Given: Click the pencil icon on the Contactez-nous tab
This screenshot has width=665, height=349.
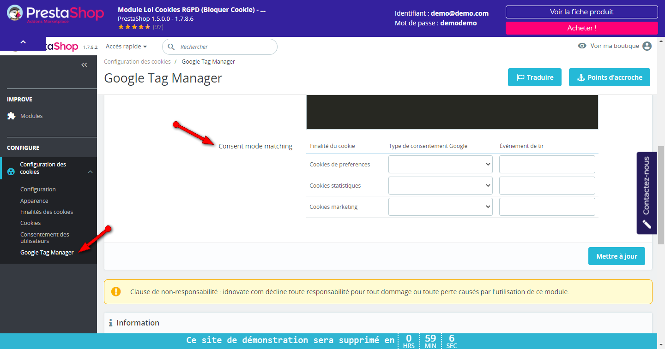Looking at the screenshot, I should point(647,224).
